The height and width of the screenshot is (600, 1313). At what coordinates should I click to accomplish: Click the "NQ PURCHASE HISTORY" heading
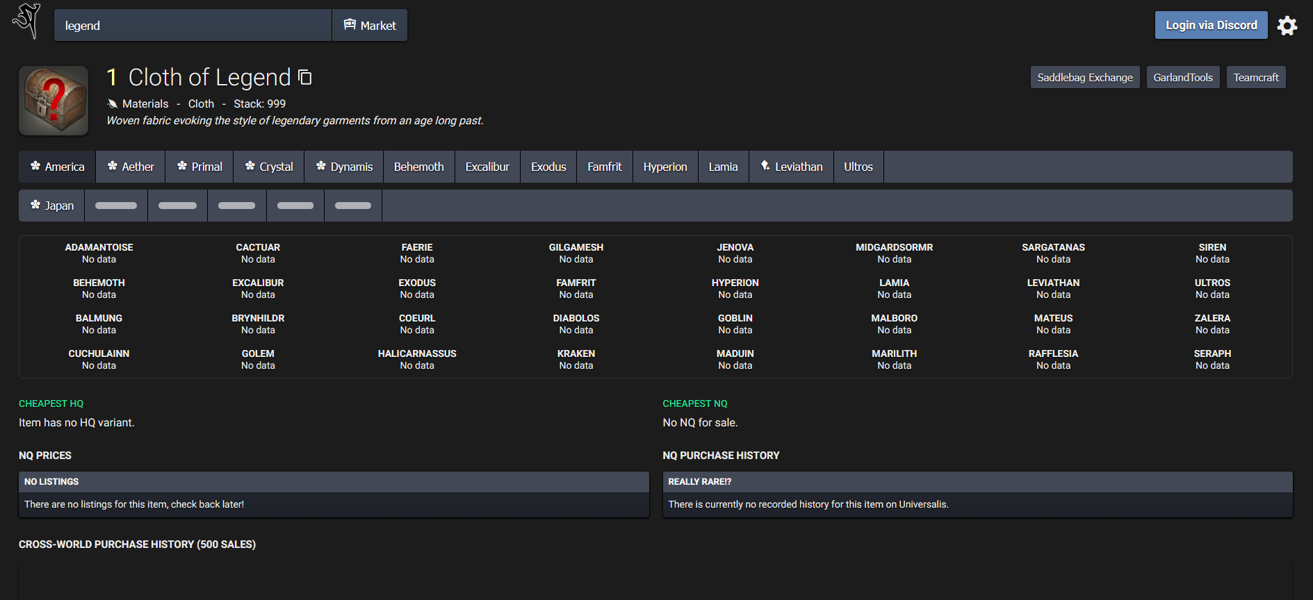pyautogui.click(x=721, y=456)
